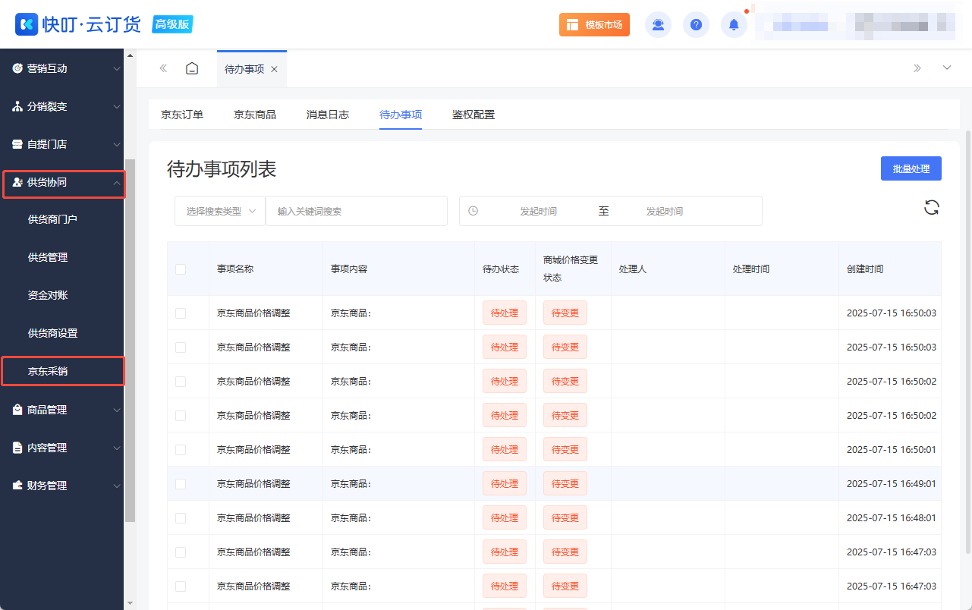This screenshot has width=972, height=610.
Task: Toggle the select-all header checkbox
Action: pos(181,269)
